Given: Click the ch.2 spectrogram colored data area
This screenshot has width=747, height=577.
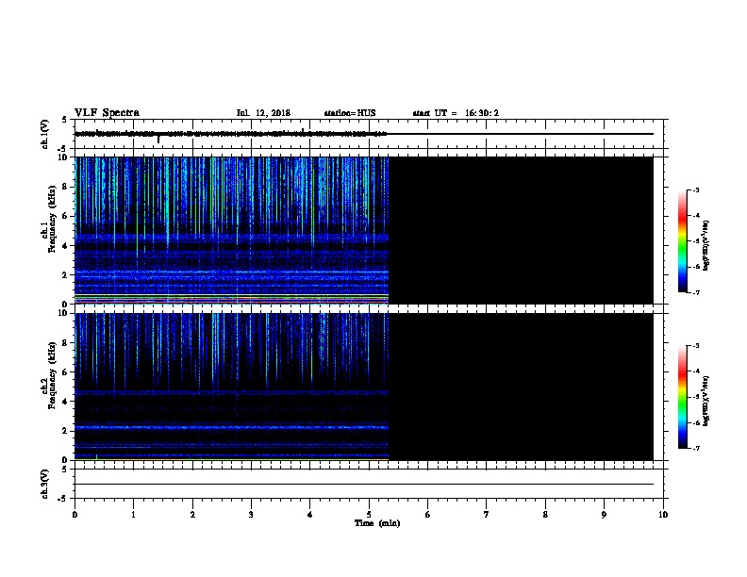Looking at the screenshot, I should (231, 387).
